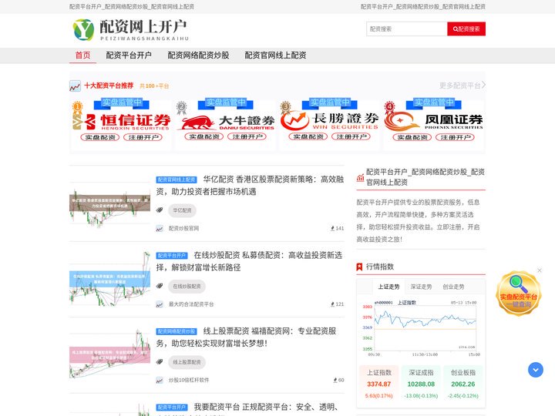Open the 更多配资平台 link with arrow
The width and height of the screenshot is (555, 416).
(x=462, y=86)
